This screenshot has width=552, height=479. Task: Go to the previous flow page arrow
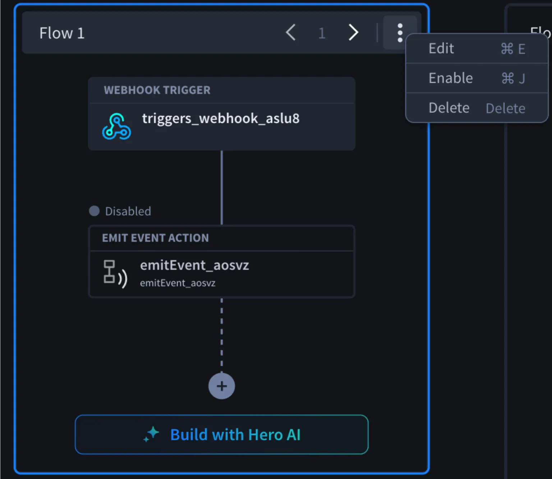291,33
